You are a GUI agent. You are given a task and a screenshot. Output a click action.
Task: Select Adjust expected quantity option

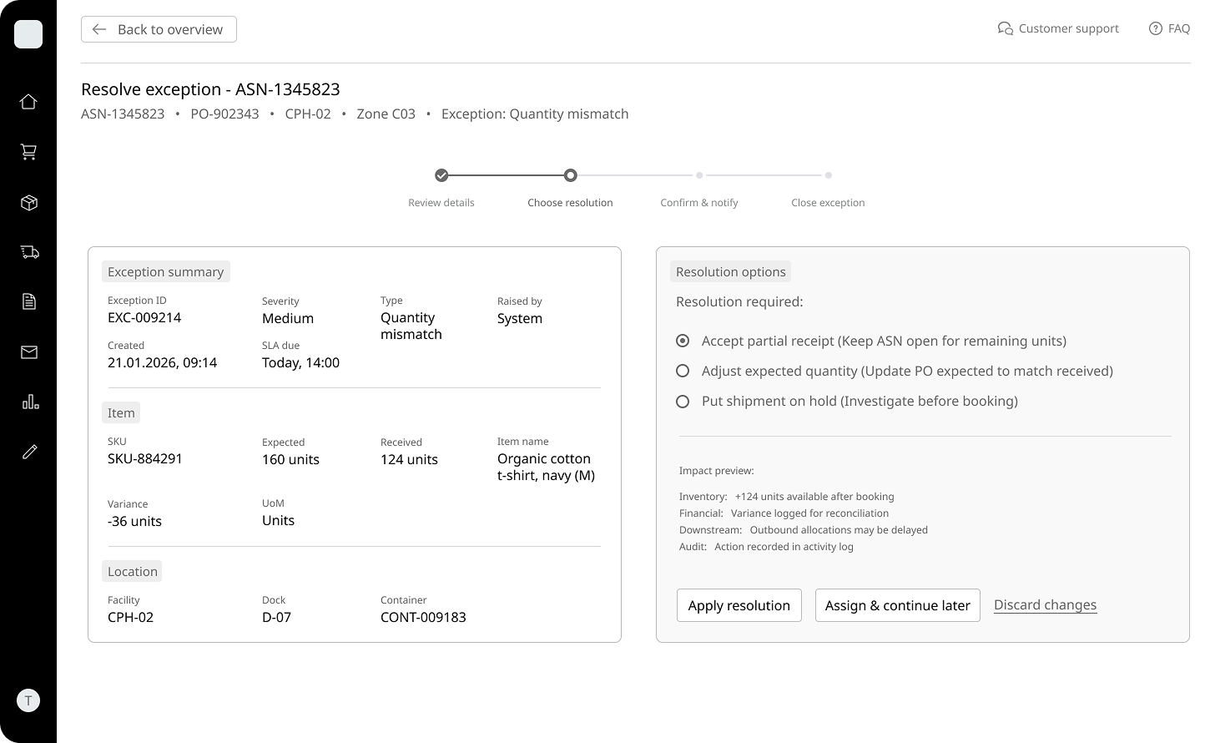click(683, 371)
